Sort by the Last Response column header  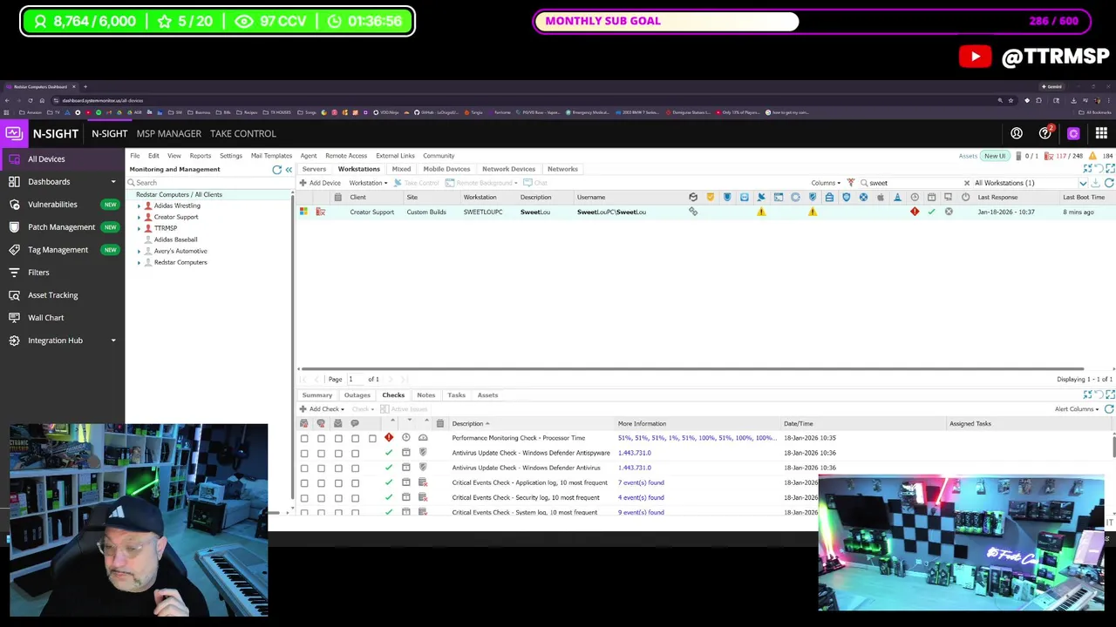pos(997,198)
